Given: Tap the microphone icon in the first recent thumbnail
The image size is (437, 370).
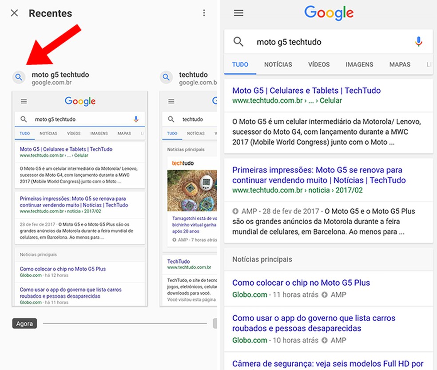Looking at the screenshot, I should (x=136, y=119).
